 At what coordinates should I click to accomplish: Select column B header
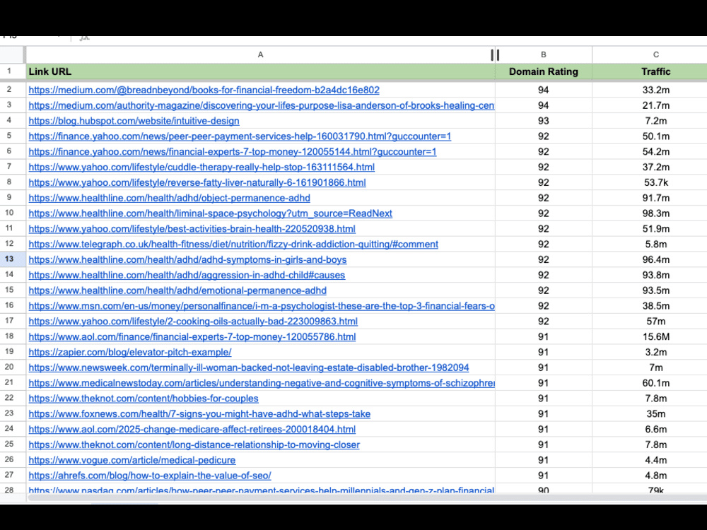543,54
